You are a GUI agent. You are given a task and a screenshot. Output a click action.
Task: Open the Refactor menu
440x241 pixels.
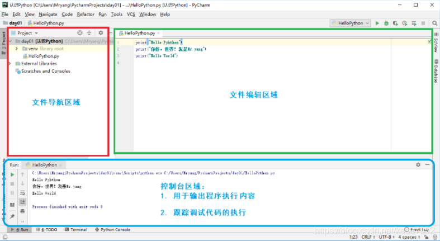tap(86, 15)
